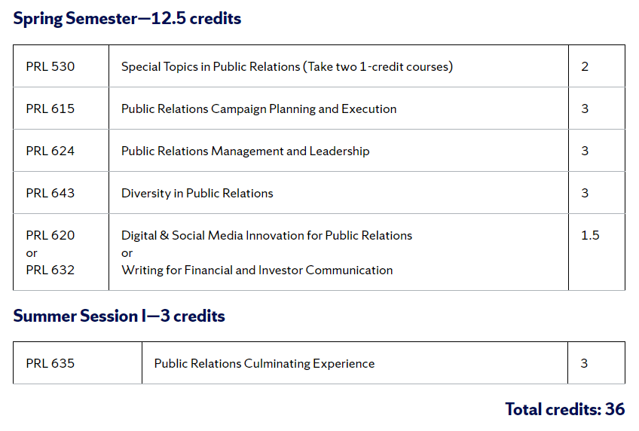
Task: Click Diversity in Public Relations course title
Action: tap(197, 193)
